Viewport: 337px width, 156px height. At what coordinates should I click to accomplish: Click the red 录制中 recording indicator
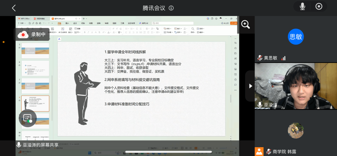[x=31, y=34]
